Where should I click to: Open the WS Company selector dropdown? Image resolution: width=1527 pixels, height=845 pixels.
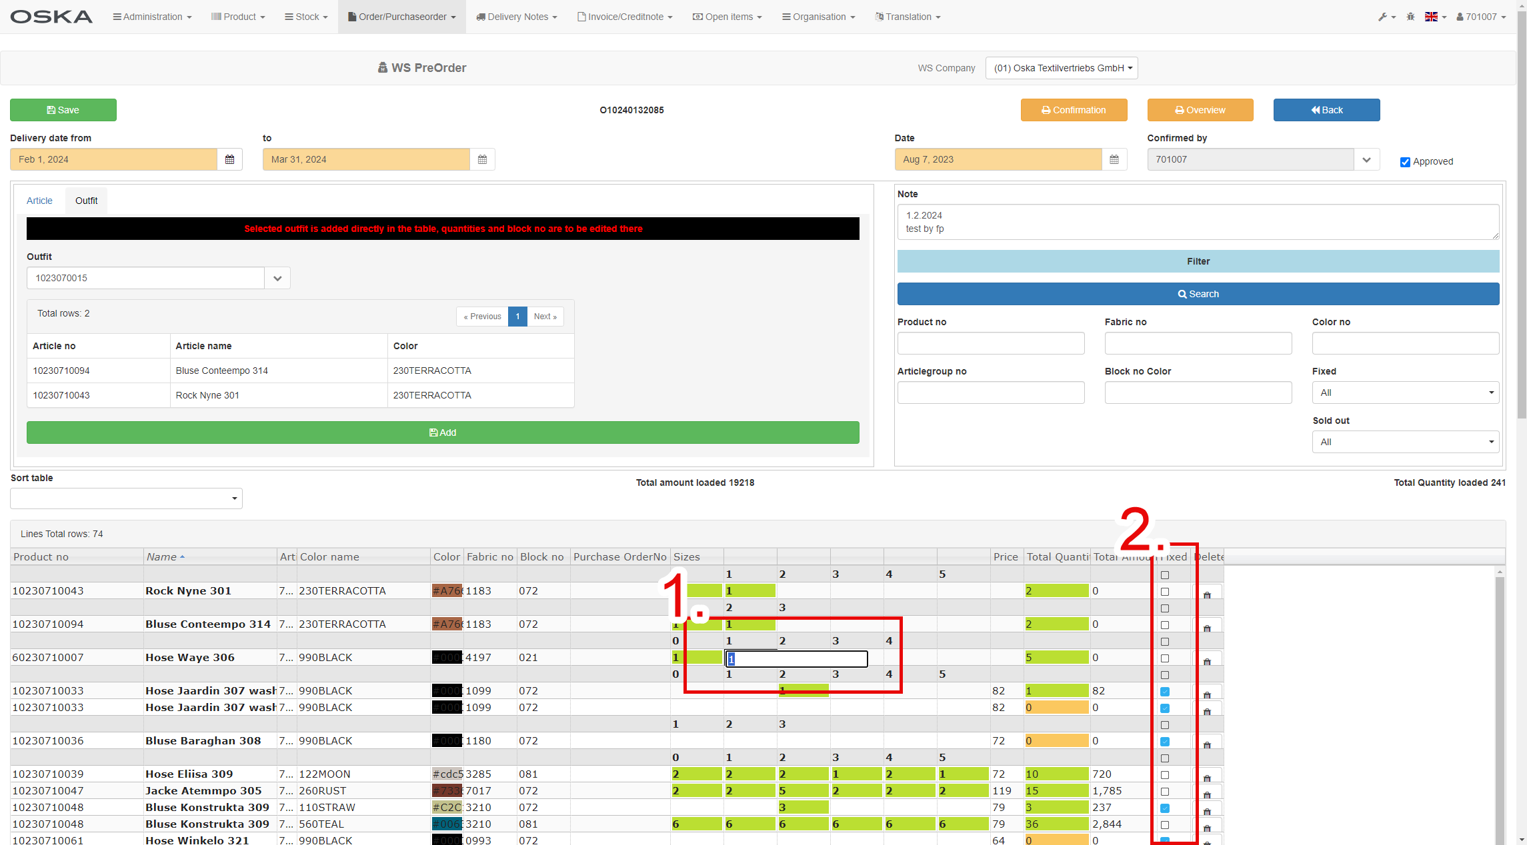coord(1062,68)
